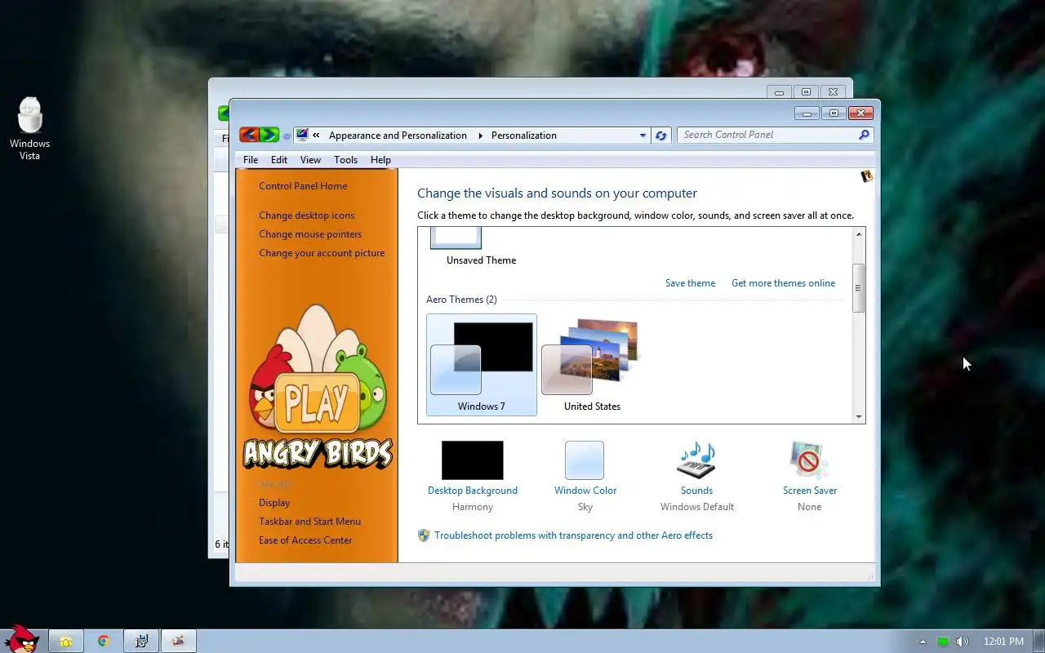Click the search magnifier icon
1045x653 pixels.
pos(864,135)
